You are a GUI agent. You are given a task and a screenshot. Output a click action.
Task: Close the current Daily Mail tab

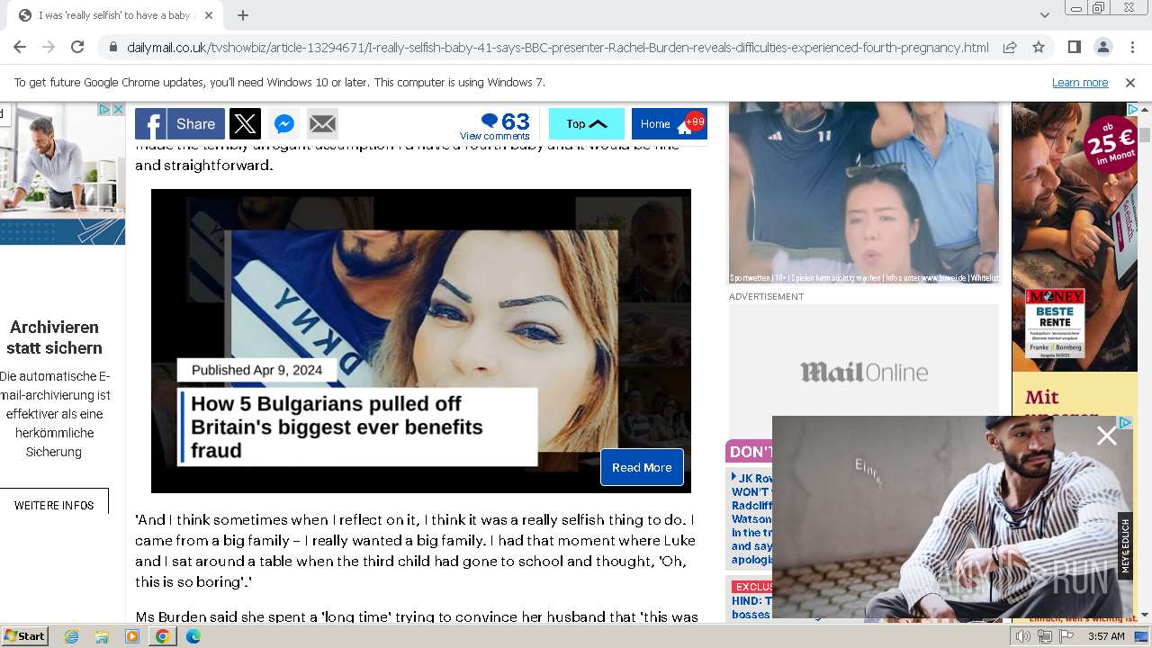(x=209, y=15)
